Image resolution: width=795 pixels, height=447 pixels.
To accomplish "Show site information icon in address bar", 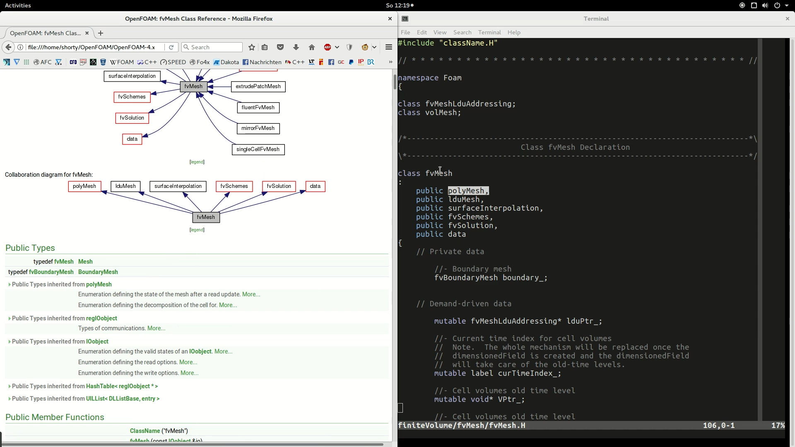I will [20, 47].
